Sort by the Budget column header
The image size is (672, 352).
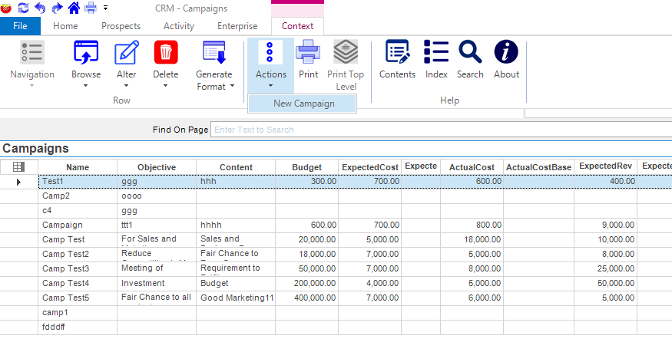[306, 167]
